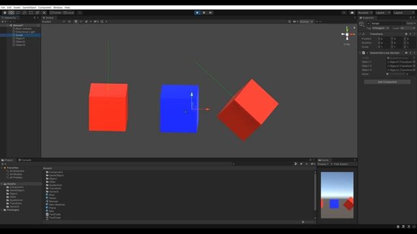
Task: Open the Layer dropdown in Inspector
Action: 408,28
